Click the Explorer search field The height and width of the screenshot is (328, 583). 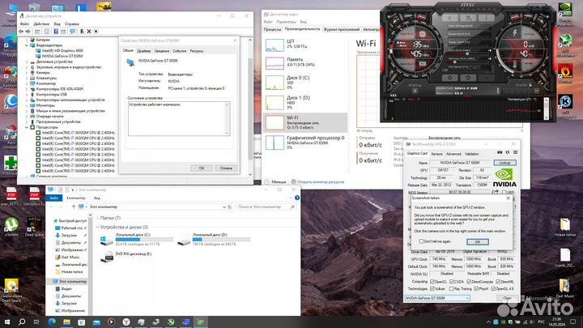(266, 207)
